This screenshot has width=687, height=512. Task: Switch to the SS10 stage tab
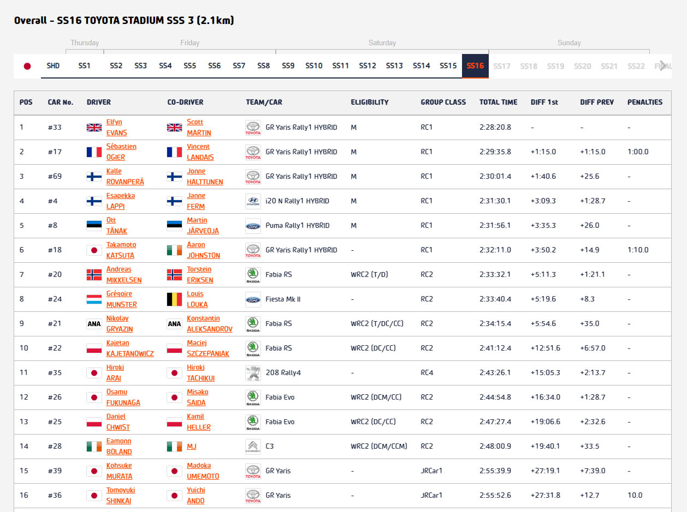point(314,66)
